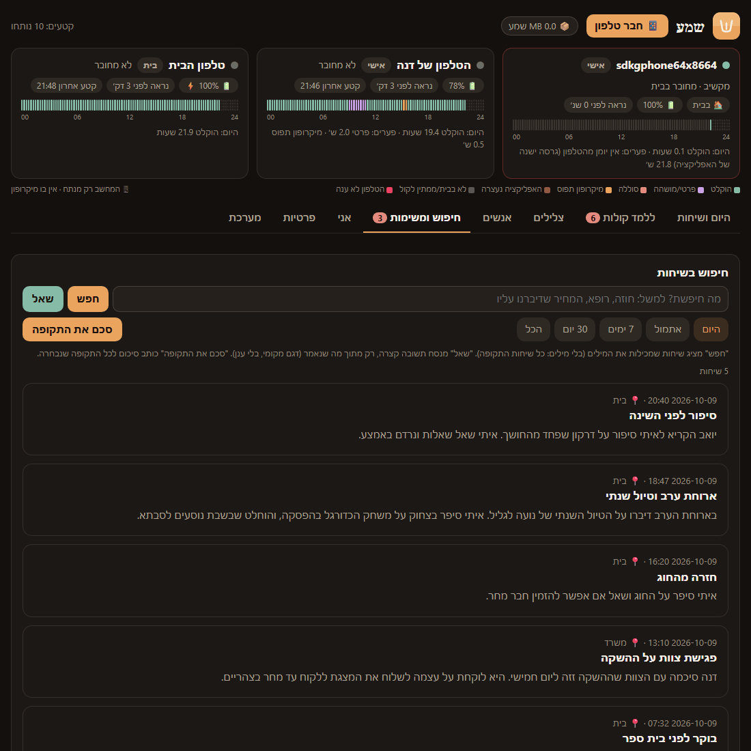Click location pin of the 18:47 conversation
This screenshot has height=751, width=751.
[635, 481]
